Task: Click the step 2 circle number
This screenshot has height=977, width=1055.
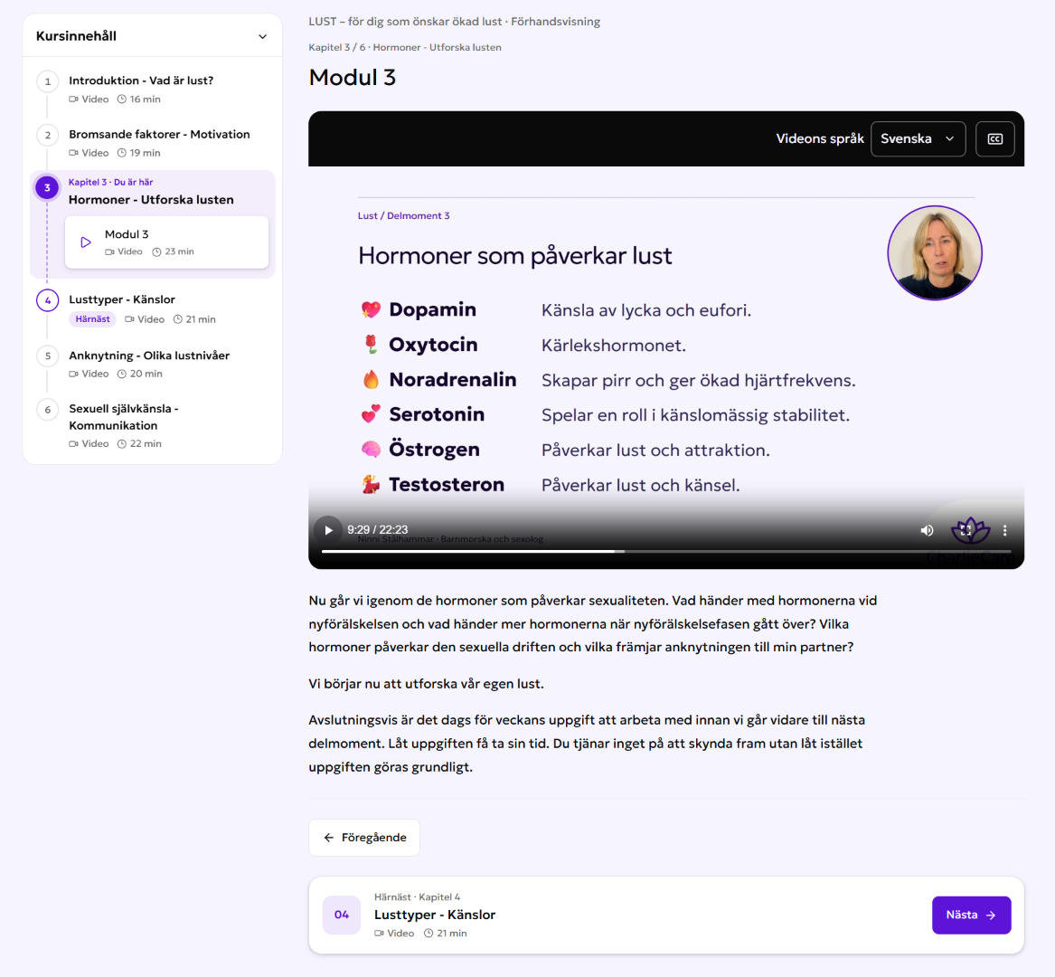Action: (x=47, y=136)
